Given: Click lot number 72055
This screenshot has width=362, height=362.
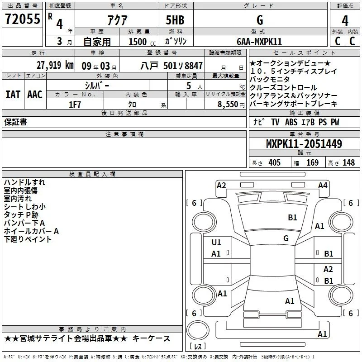Looking at the screenshot, I should click(22, 19).
